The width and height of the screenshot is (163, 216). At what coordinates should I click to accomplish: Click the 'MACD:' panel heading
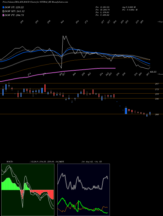tap(9, 162)
